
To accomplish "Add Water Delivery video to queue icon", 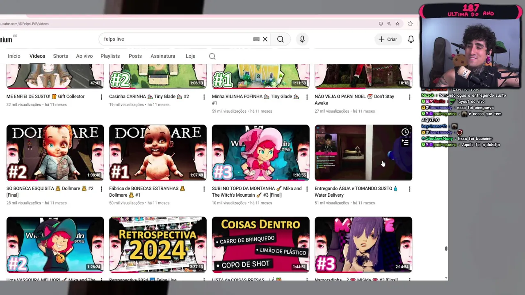I will tap(405, 143).
